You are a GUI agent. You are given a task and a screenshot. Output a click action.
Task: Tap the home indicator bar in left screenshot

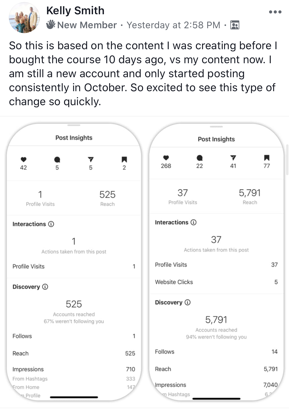[x=74, y=397]
